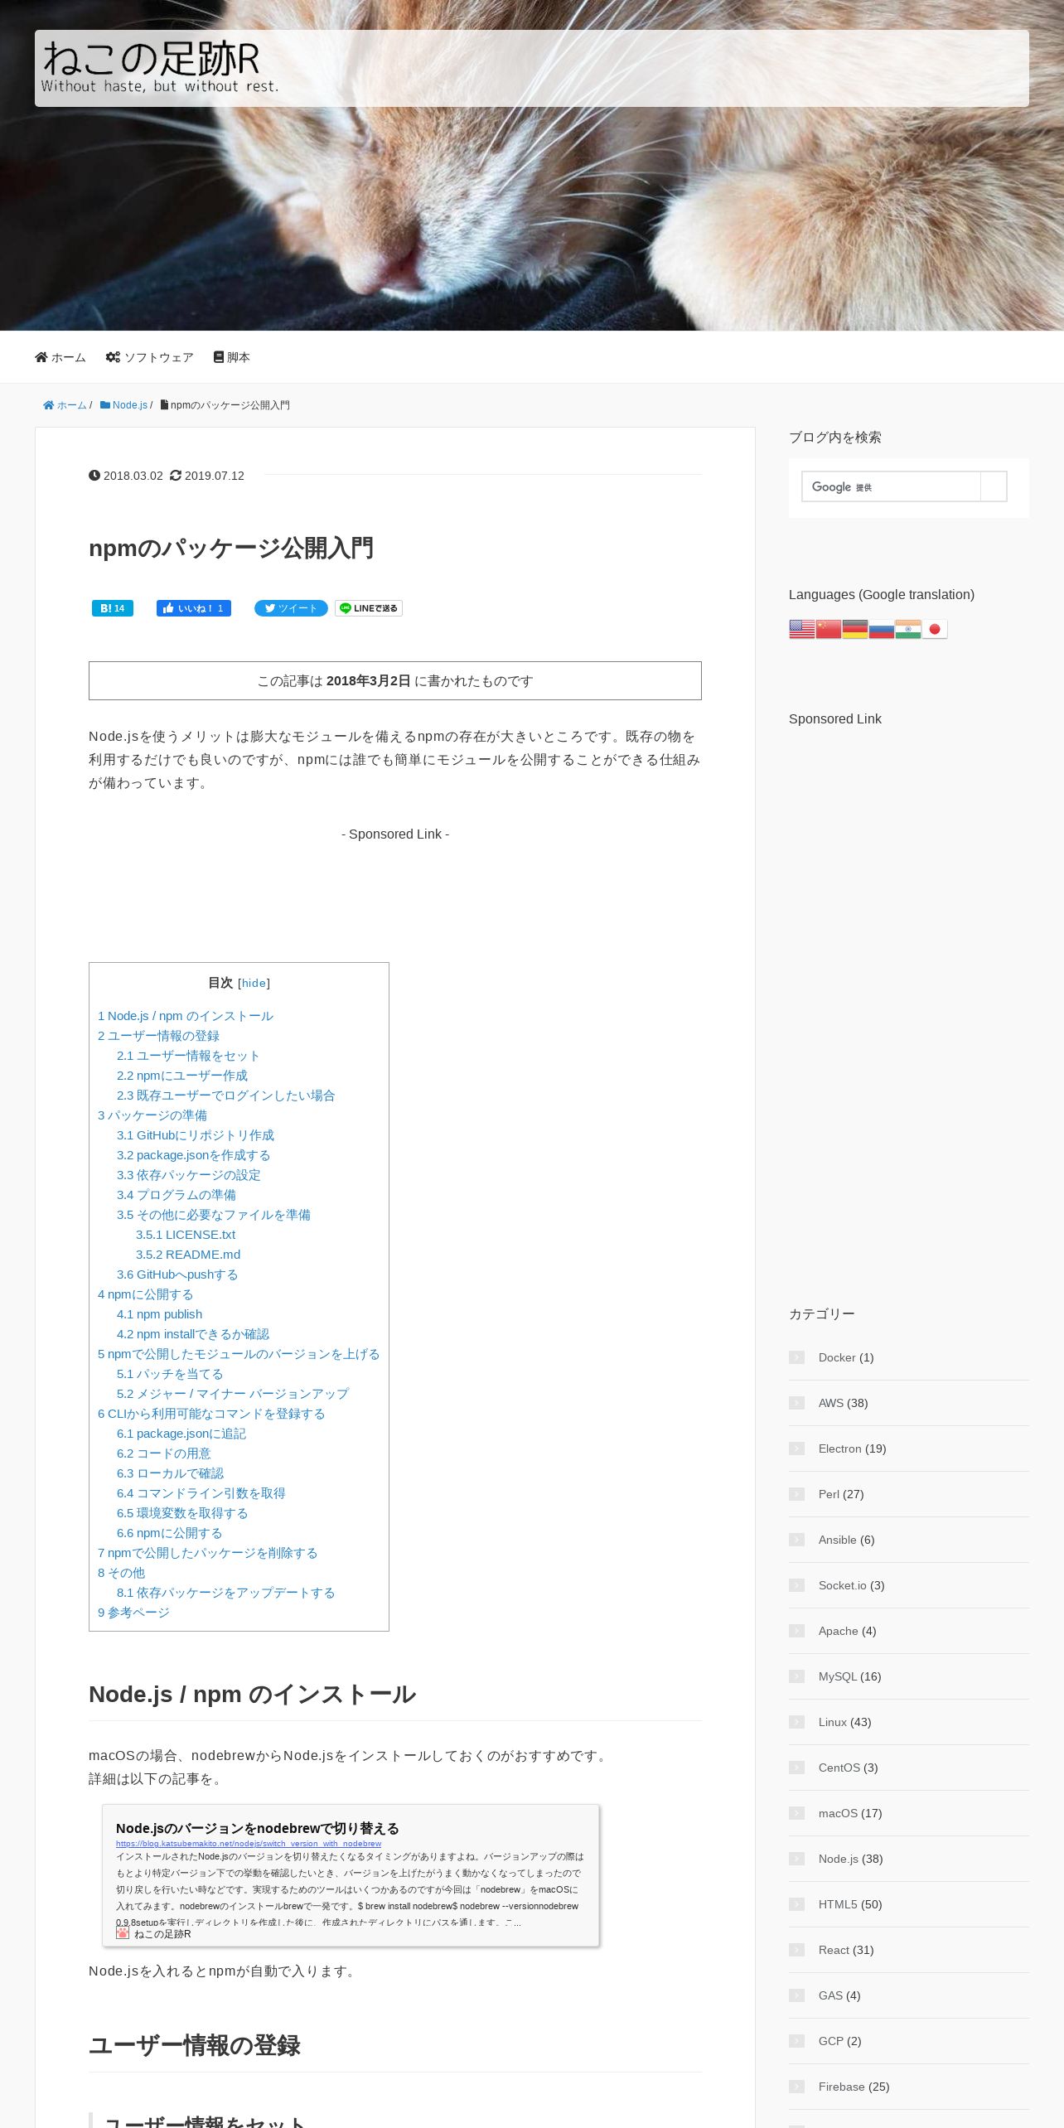
Task: Click the Twitter ツイート button
Action: pyautogui.click(x=291, y=608)
